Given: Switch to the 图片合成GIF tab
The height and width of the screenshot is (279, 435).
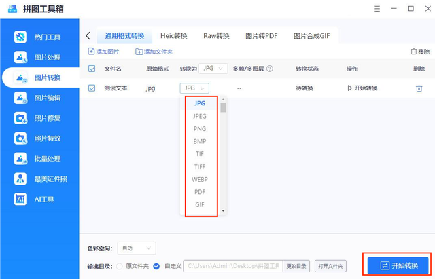Looking at the screenshot, I should 311,36.
